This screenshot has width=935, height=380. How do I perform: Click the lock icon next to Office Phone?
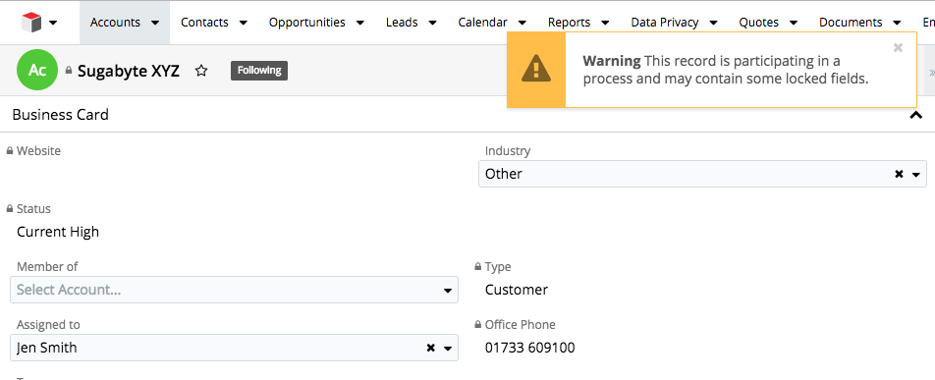477,324
